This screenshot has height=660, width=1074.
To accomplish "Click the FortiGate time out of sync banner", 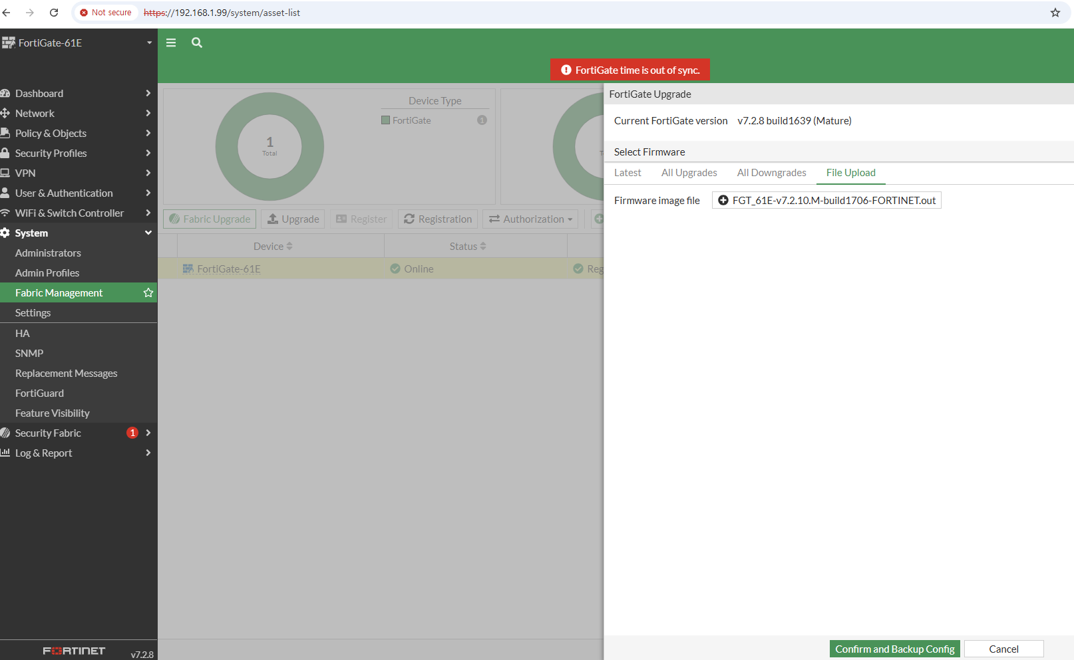I will (x=630, y=70).
